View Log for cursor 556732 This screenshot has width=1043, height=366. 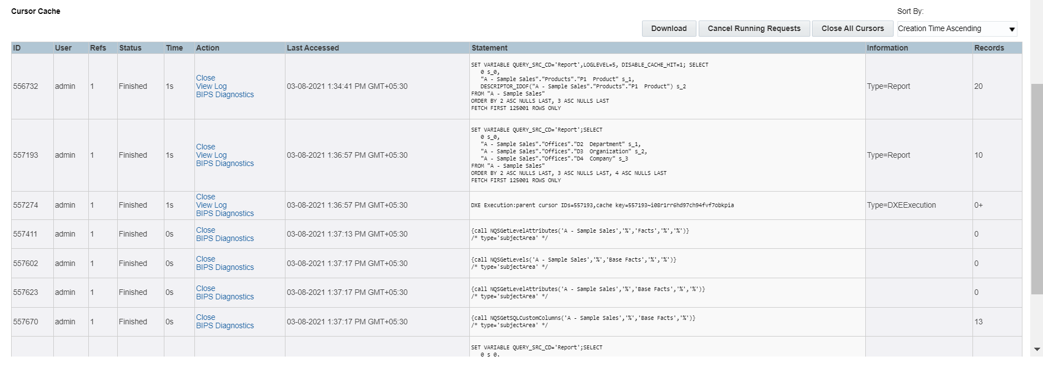[x=211, y=86]
